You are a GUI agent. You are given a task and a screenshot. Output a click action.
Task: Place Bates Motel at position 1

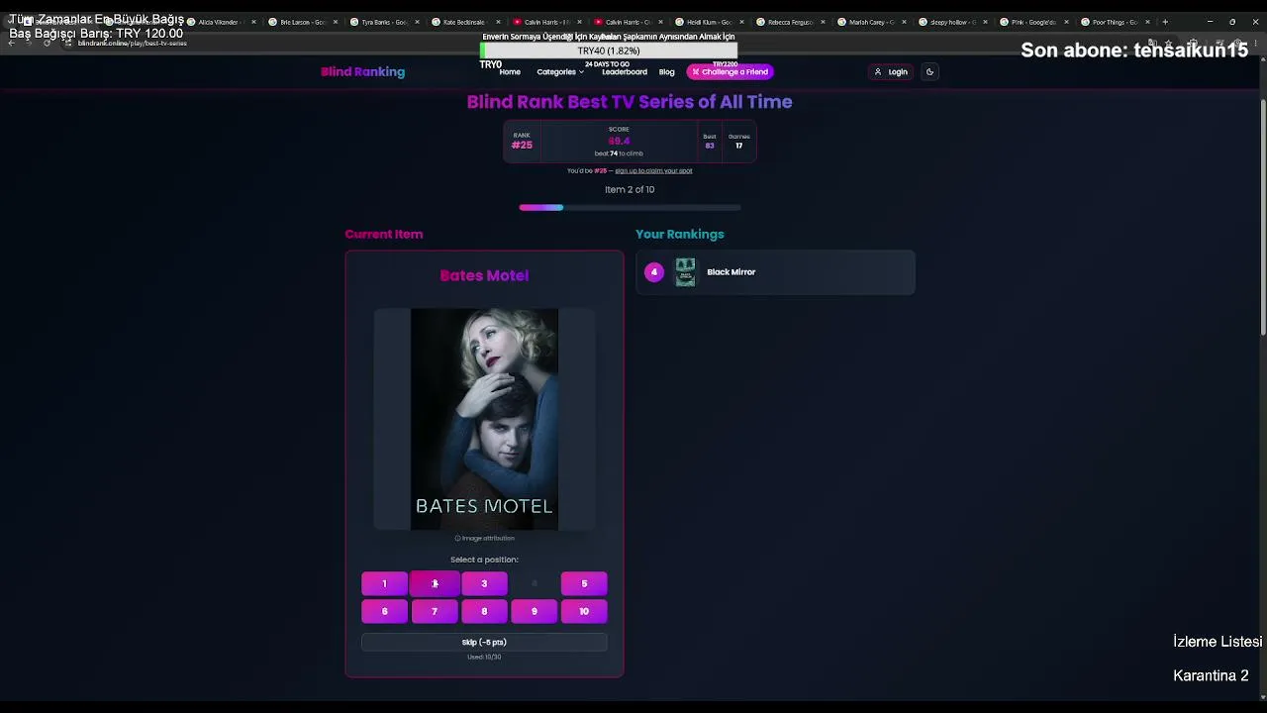[x=384, y=583]
